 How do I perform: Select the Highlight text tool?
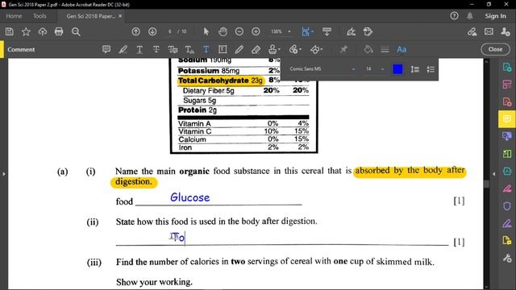click(123, 49)
